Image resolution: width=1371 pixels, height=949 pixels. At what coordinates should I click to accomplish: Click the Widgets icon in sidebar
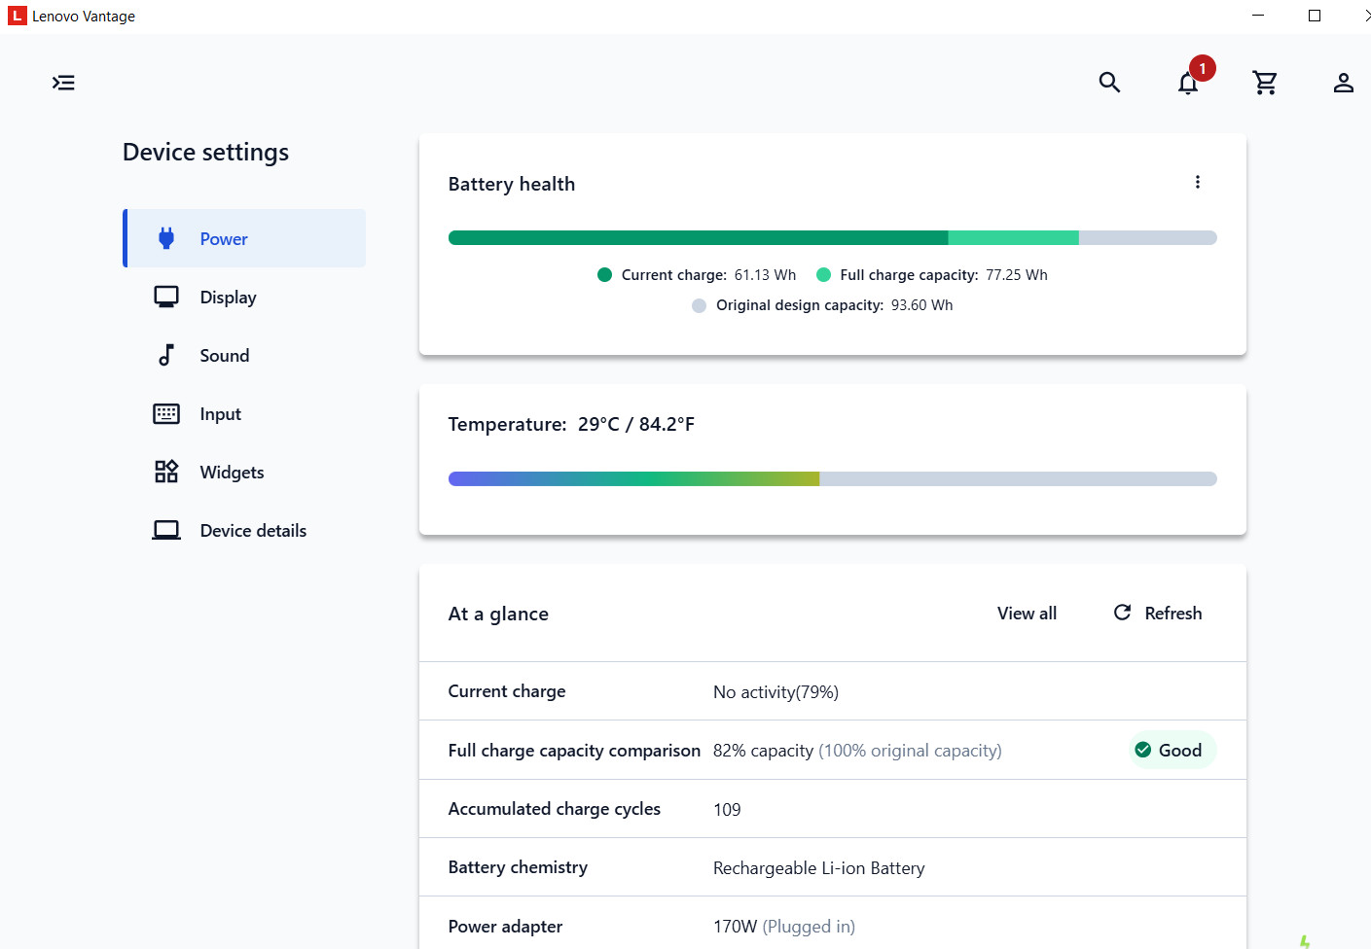(166, 472)
